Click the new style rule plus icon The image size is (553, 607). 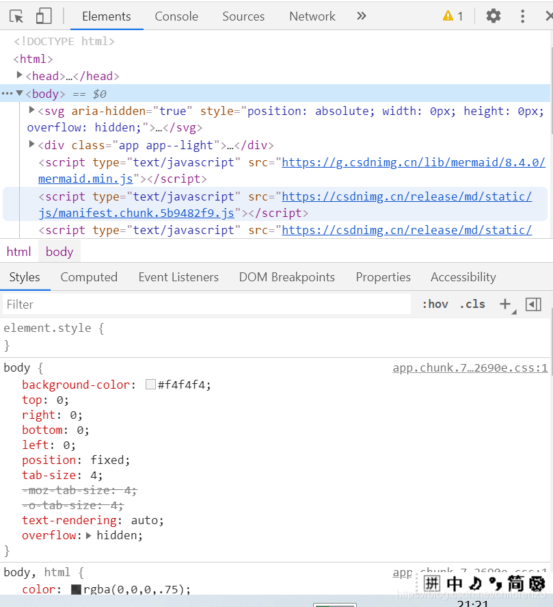(x=505, y=304)
